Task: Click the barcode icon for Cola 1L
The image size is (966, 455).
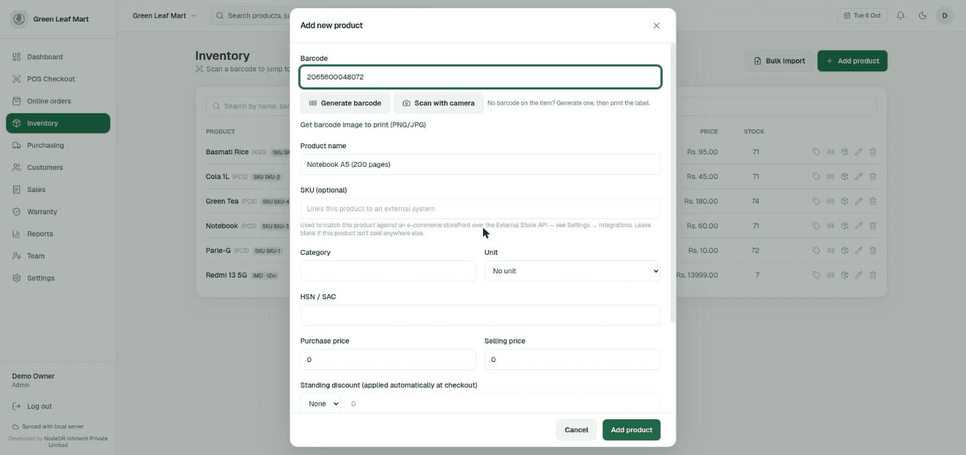Action: (830, 177)
